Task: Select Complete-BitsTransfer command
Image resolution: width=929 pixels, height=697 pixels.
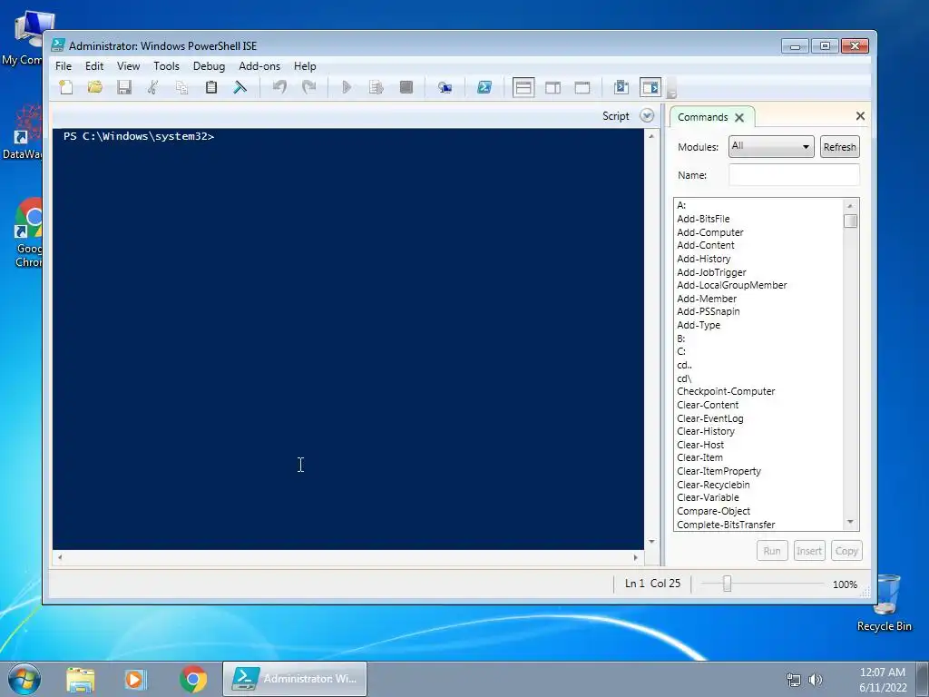Action: tap(726, 525)
